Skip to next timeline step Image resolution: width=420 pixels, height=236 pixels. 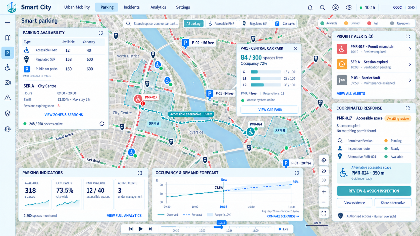click(150, 229)
